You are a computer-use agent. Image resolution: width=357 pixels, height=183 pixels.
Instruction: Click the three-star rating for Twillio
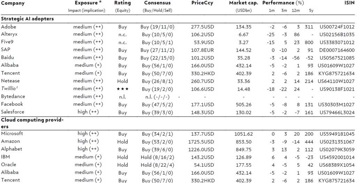[122, 89]
